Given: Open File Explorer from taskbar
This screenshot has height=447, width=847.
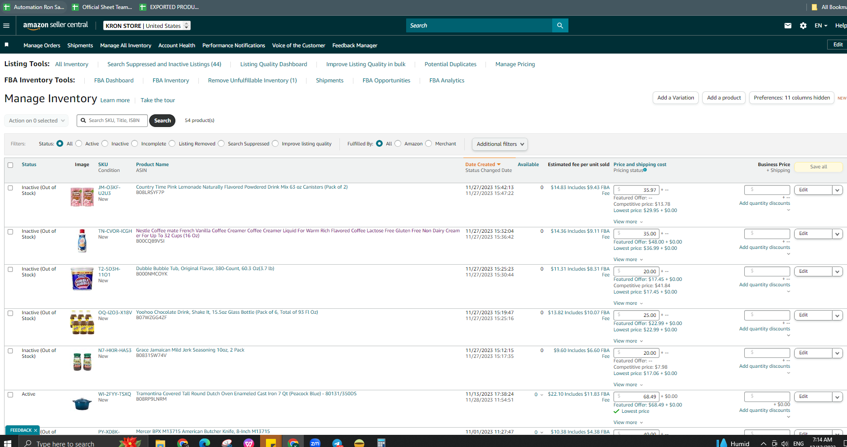Looking at the screenshot, I should 160,443.
